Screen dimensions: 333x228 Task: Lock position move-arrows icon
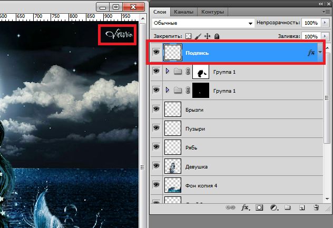coord(207,36)
